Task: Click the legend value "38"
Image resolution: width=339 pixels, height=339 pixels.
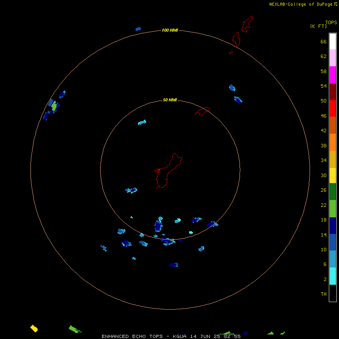Action: click(x=324, y=146)
